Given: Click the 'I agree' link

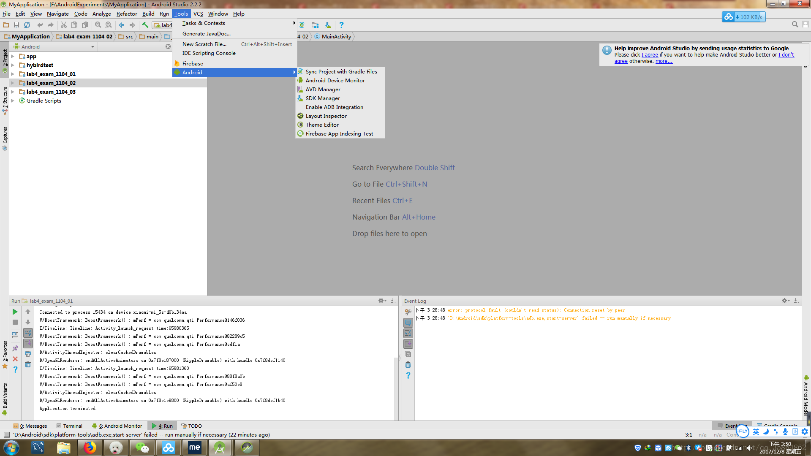Looking at the screenshot, I should 650,55.
